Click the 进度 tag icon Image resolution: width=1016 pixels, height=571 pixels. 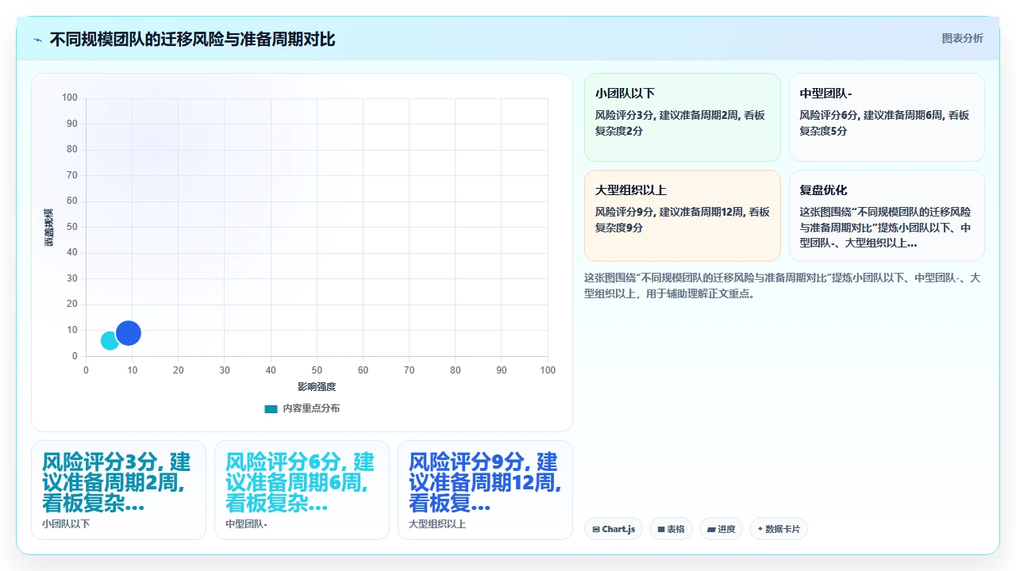[x=710, y=529]
